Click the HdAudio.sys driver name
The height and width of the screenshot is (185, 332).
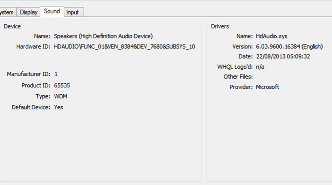(271, 36)
